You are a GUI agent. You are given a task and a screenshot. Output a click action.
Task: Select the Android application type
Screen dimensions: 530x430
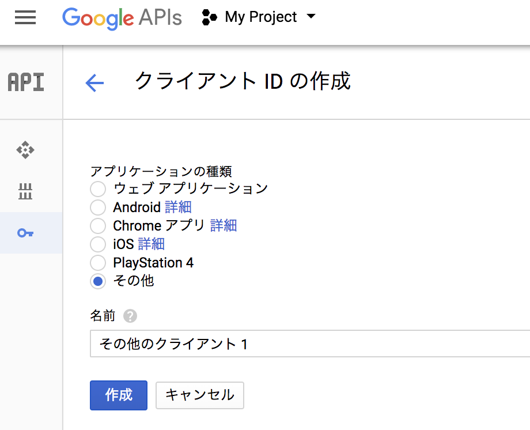(97, 207)
